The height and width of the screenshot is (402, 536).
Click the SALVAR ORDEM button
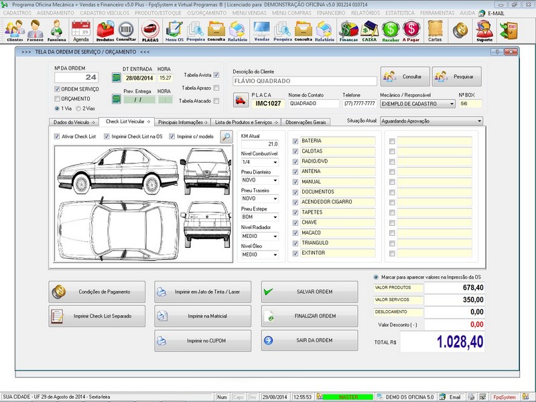pyautogui.click(x=310, y=292)
